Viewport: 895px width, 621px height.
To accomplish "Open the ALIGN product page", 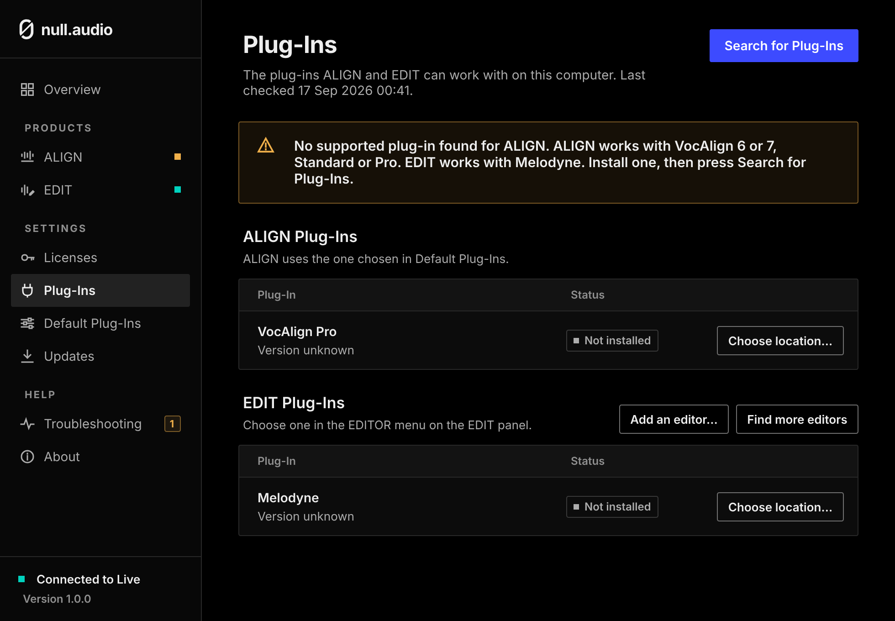I will [x=100, y=157].
